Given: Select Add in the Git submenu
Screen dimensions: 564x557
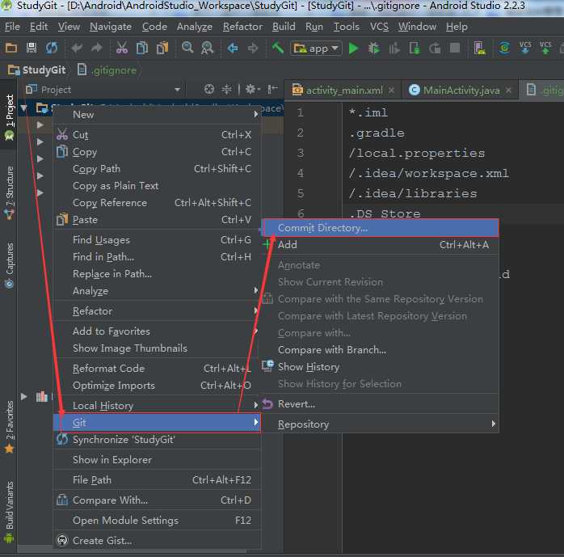Looking at the screenshot, I should [380, 245].
